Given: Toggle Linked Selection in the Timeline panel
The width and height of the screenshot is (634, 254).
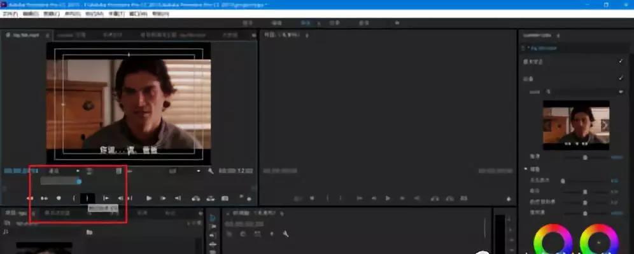Looking at the screenshot, I should (257, 234).
